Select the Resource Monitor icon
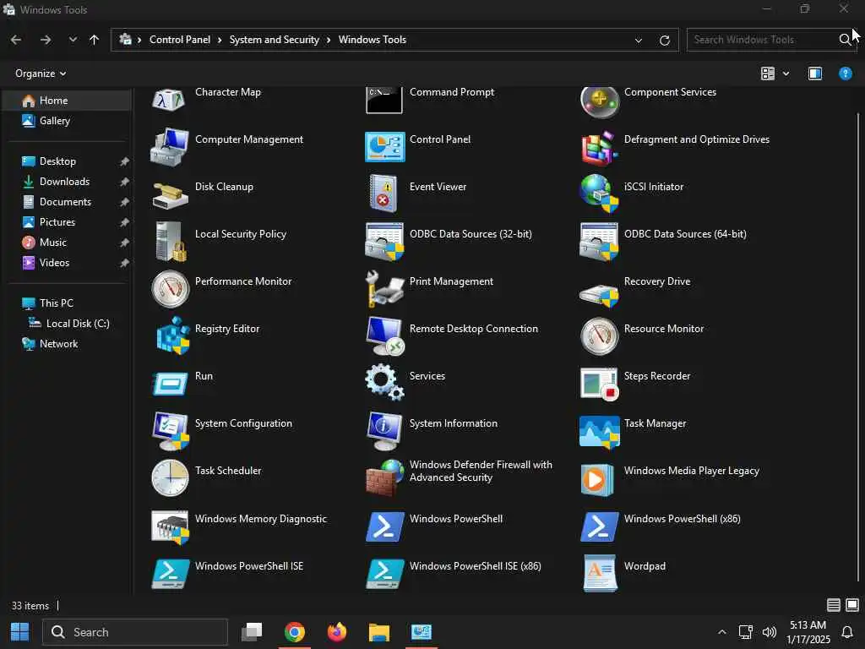The height and width of the screenshot is (649, 865). coord(599,336)
